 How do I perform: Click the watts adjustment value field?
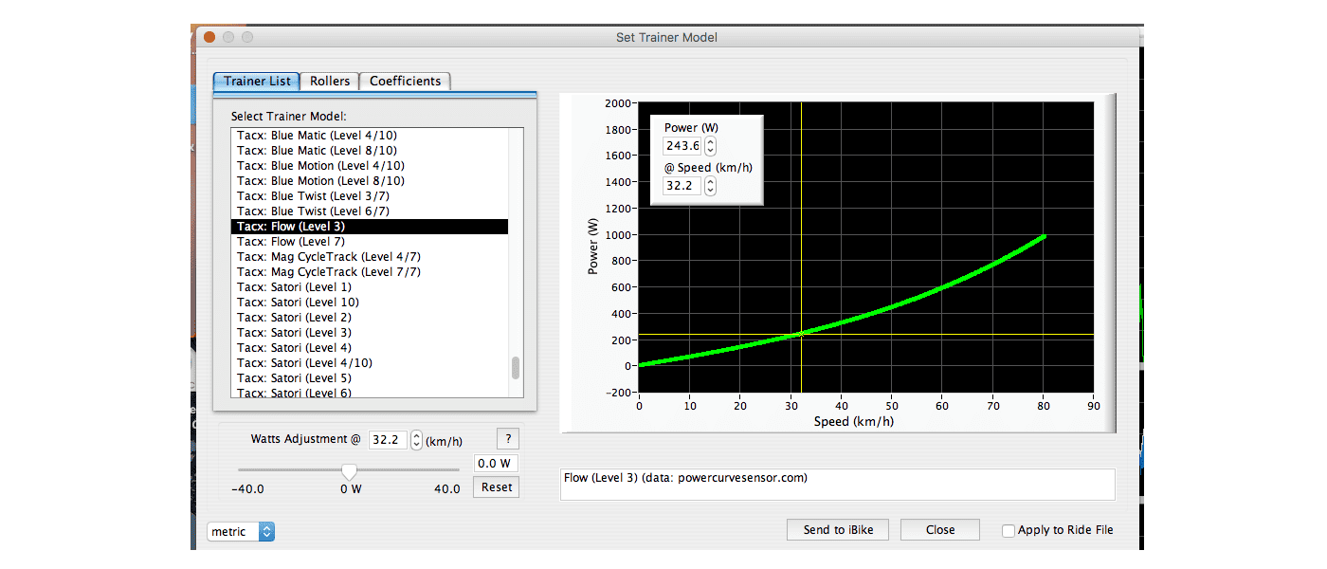(496, 464)
